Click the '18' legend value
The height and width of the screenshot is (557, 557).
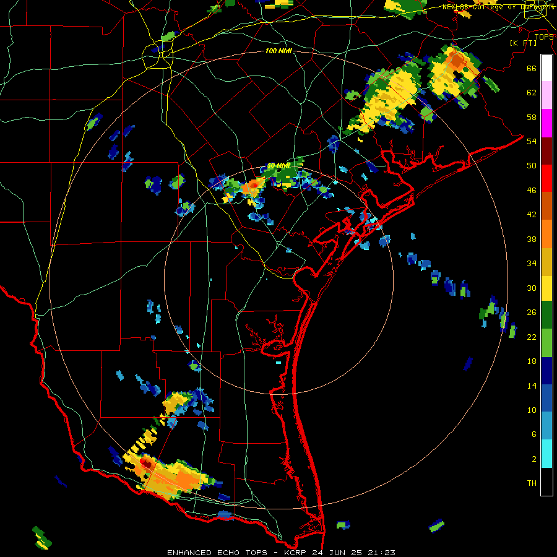(532, 361)
